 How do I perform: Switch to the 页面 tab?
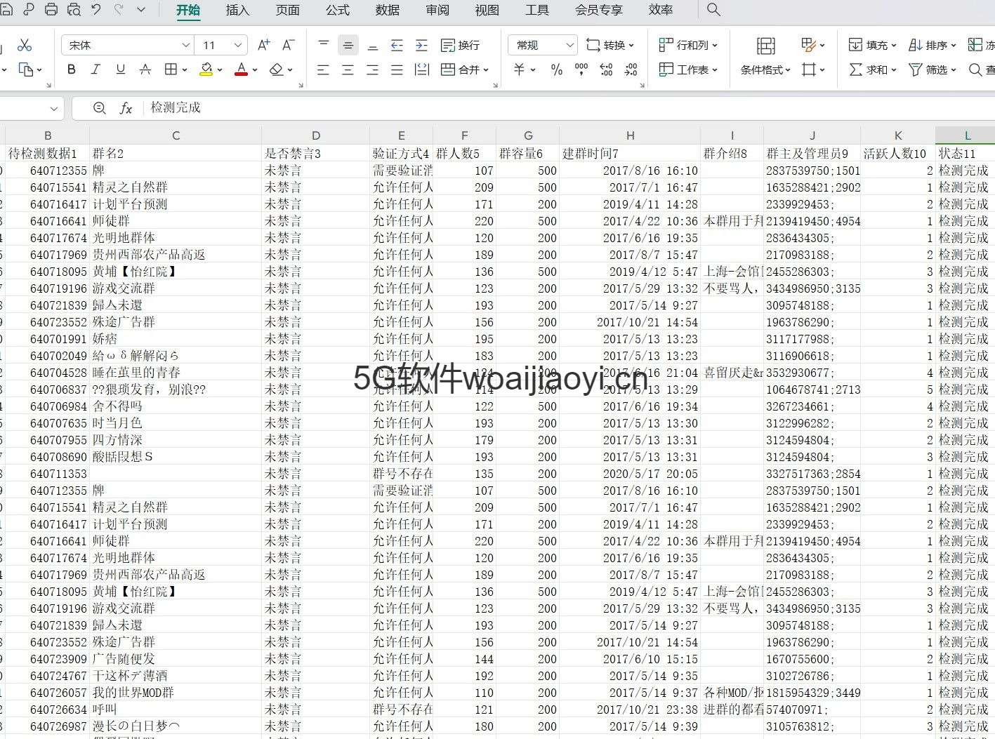(x=288, y=10)
